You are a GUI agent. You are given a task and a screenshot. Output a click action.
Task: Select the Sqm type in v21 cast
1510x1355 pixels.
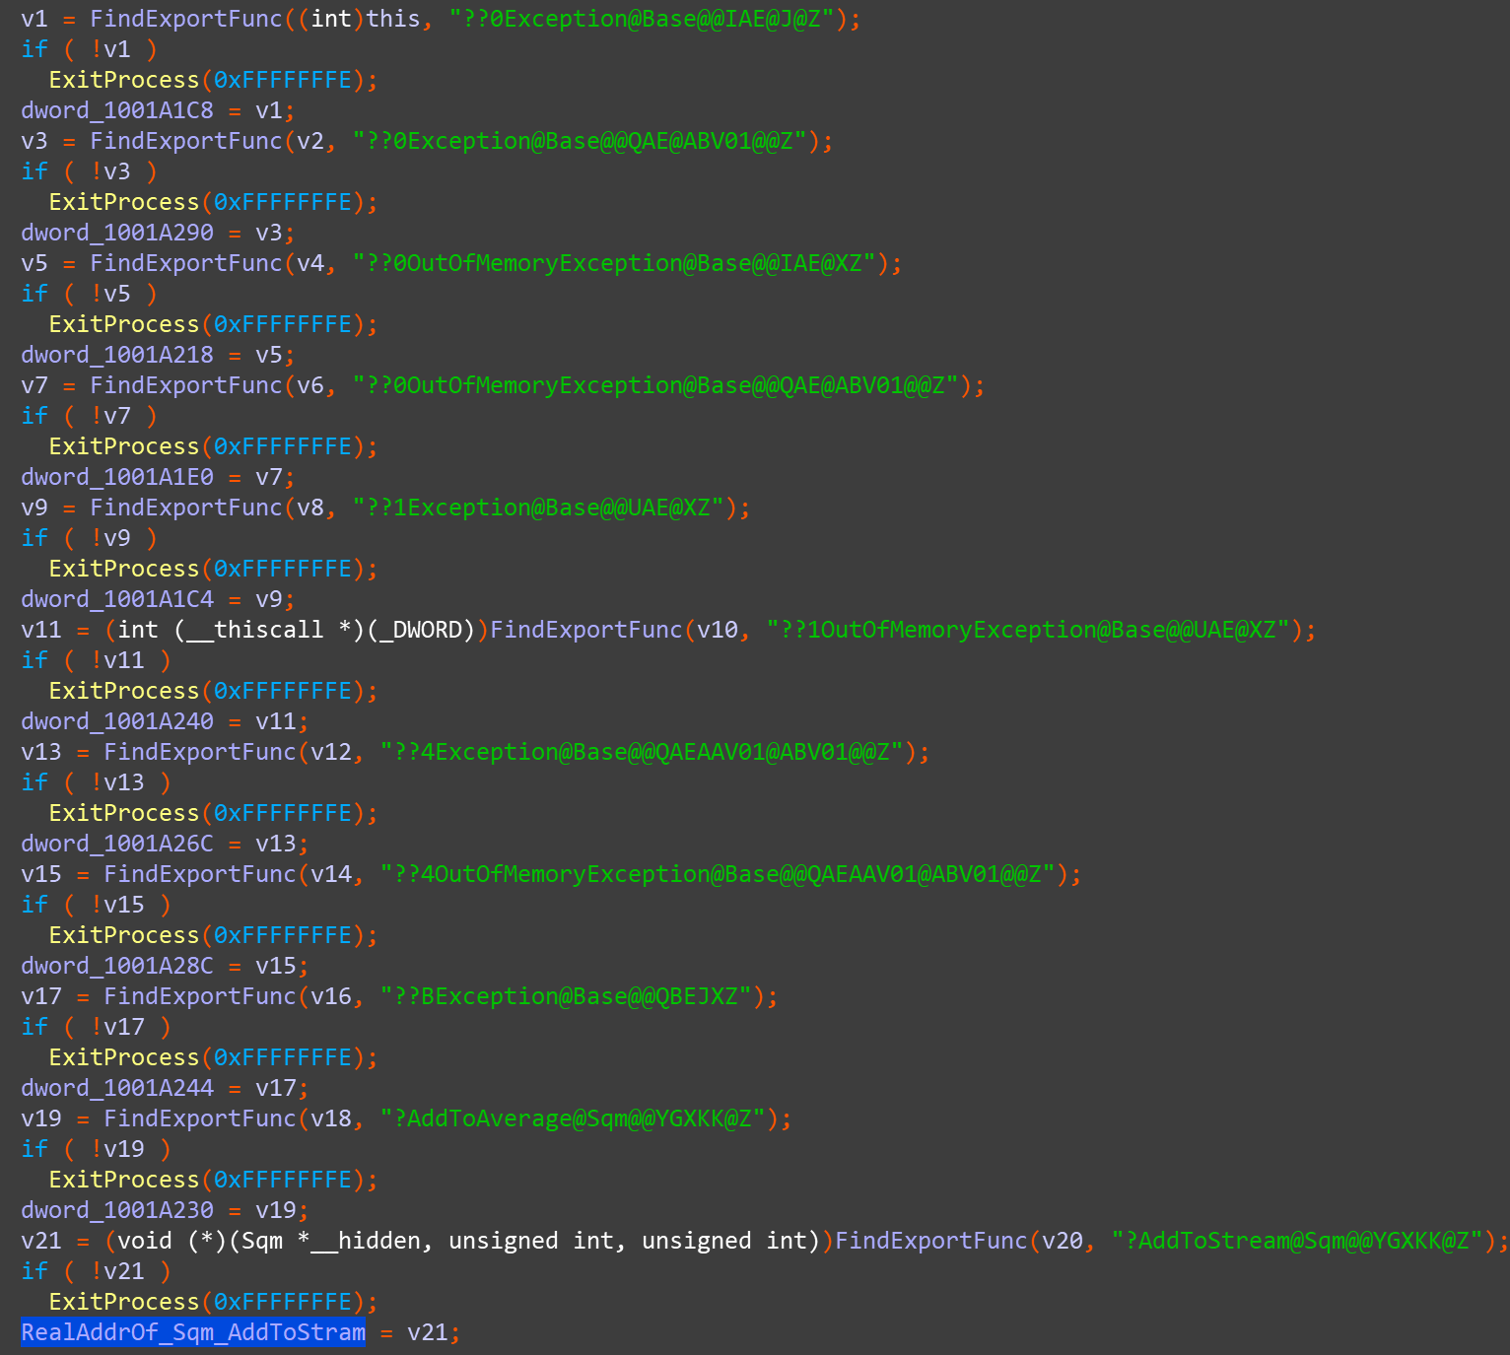(x=262, y=1241)
